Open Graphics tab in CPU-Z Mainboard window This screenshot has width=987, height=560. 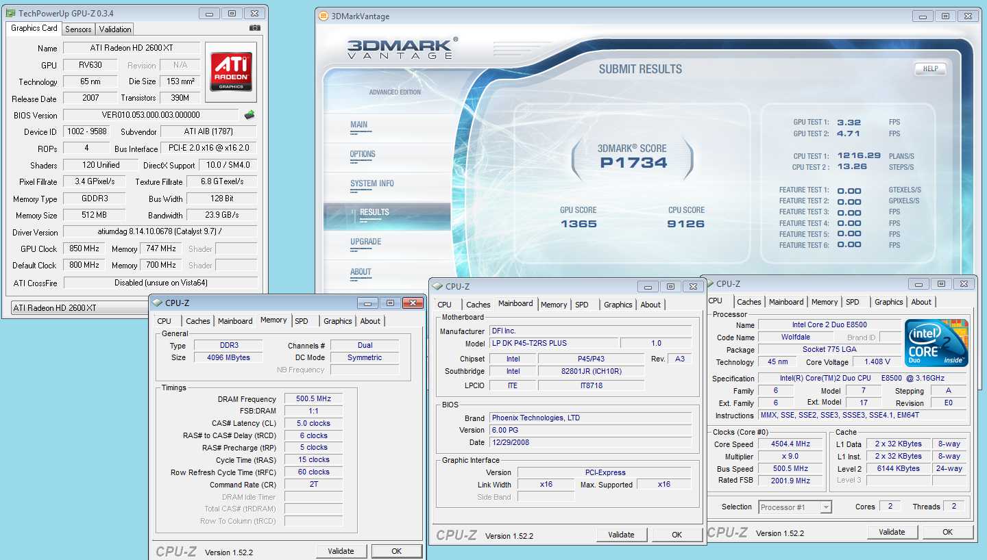(x=618, y=305)
